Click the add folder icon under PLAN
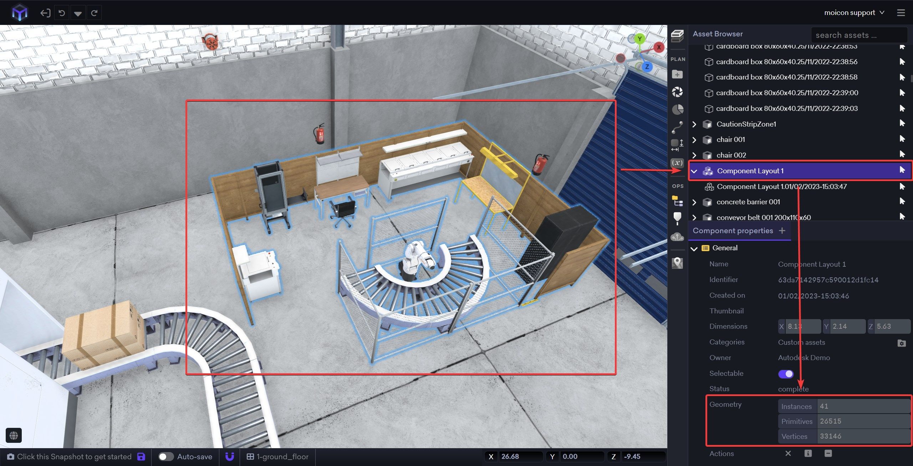 pos(677,74)
